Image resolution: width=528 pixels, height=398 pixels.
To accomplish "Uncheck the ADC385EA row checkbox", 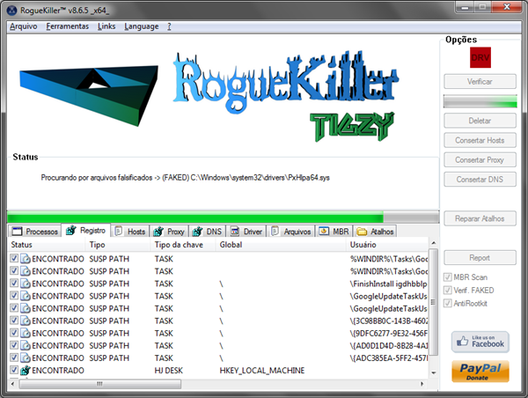I will coord(14,357).
